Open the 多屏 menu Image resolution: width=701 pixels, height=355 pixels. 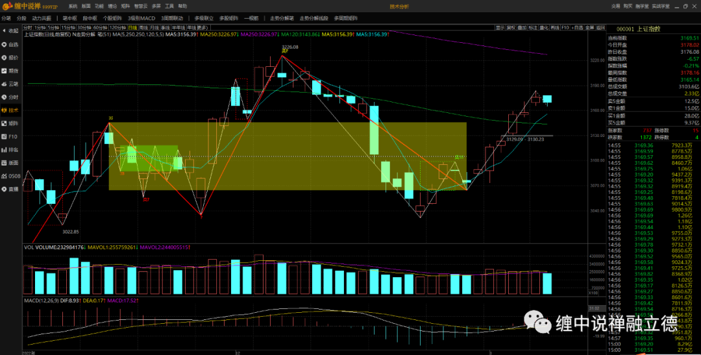[156, 6]
